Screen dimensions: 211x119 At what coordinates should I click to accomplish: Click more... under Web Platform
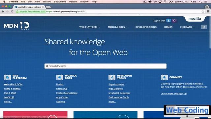pos(8,101)
